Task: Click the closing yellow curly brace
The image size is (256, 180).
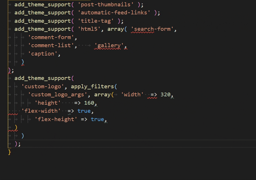Action: tap(9, 152)
